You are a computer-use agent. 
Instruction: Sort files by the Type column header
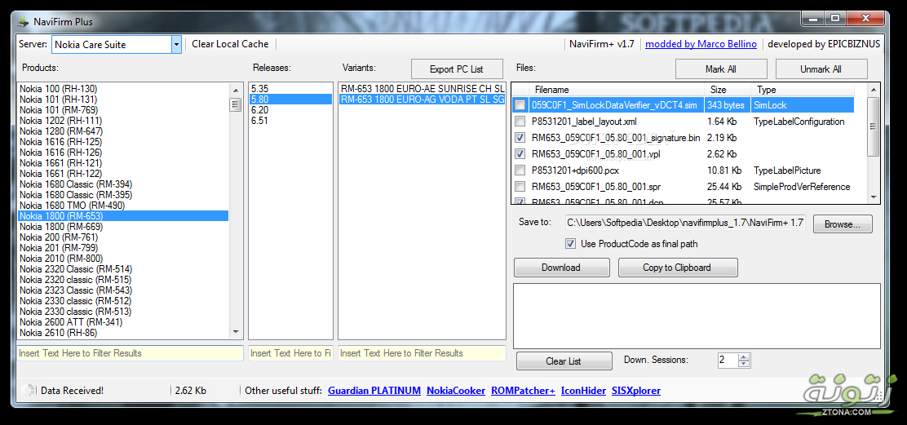point(803,90)
